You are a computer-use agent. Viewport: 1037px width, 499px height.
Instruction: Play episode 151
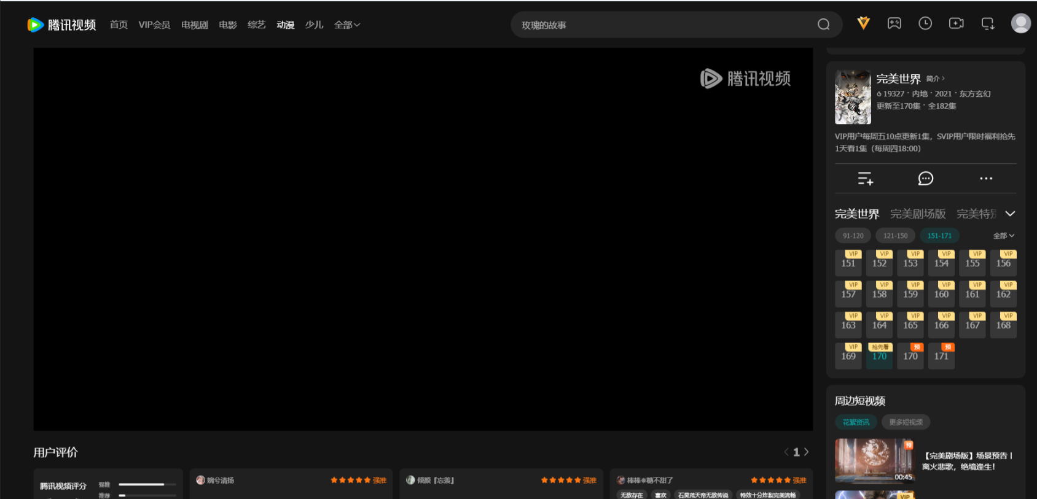click(848, 263)
